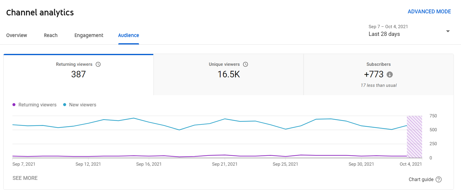This screenshot has height=195, width=461.
Task: Switch to the Overview tab
Action: pos(16,35)
